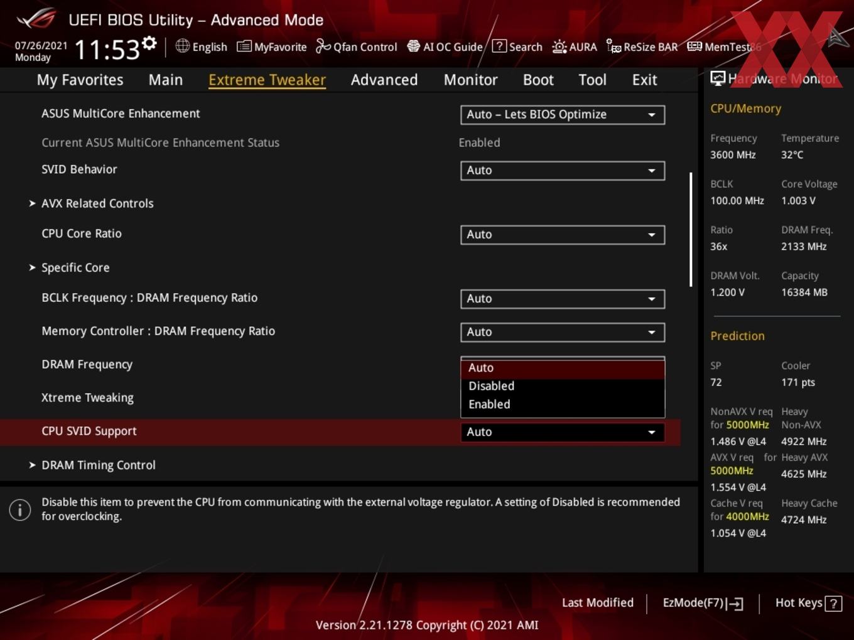This screenshot has width=854, height=640.
Task: Switch to Boot tab
Action: tap(538, 80)
